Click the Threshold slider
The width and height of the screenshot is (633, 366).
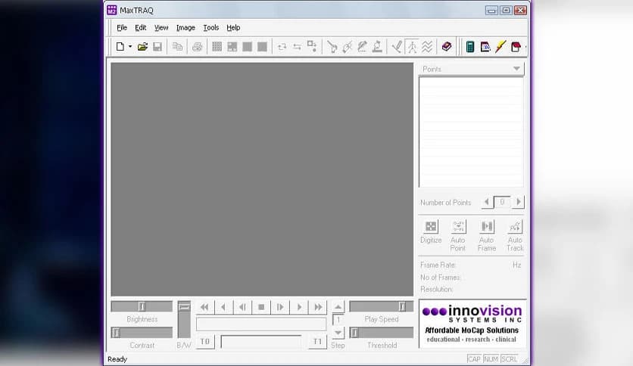pyautogui.click(x=381, y=333)
